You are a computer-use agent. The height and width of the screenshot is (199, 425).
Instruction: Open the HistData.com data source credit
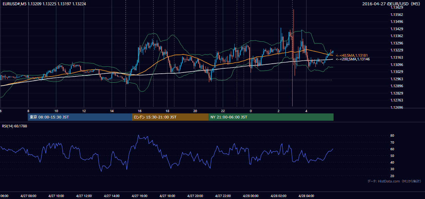click(x=394, y=181)
